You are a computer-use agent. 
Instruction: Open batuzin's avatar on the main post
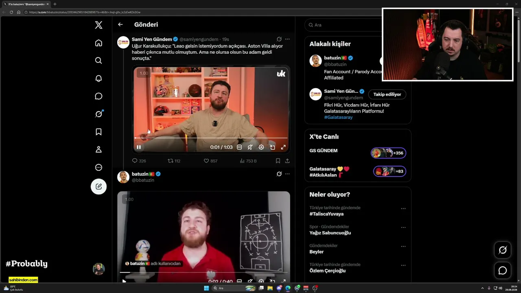click(x=123, y=177)
